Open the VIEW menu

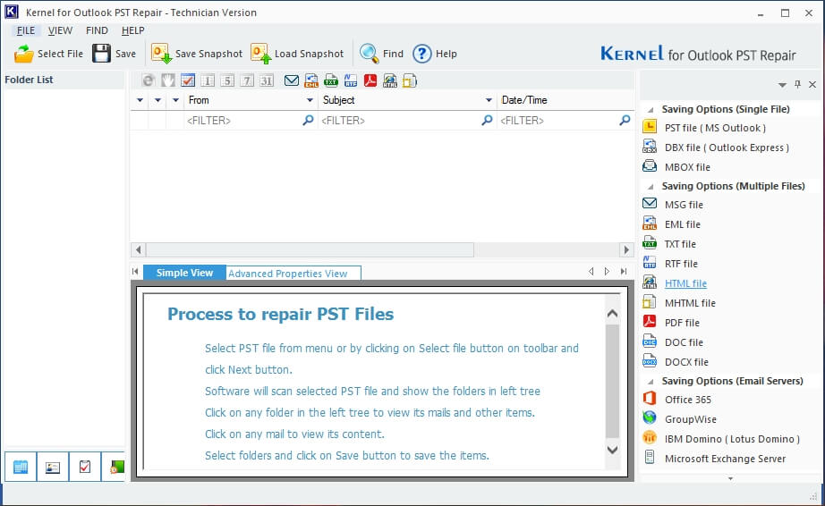(x=60, y=30)
